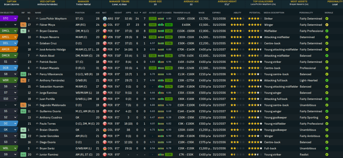This screenshot has height=158, width=343.
Task: Expand the AMCL position selector
Action: [x=9, y=37]
